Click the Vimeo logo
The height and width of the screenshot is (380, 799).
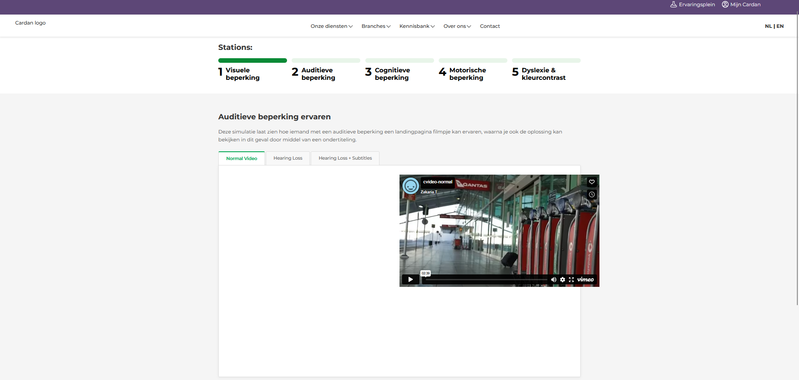point(585,280)
